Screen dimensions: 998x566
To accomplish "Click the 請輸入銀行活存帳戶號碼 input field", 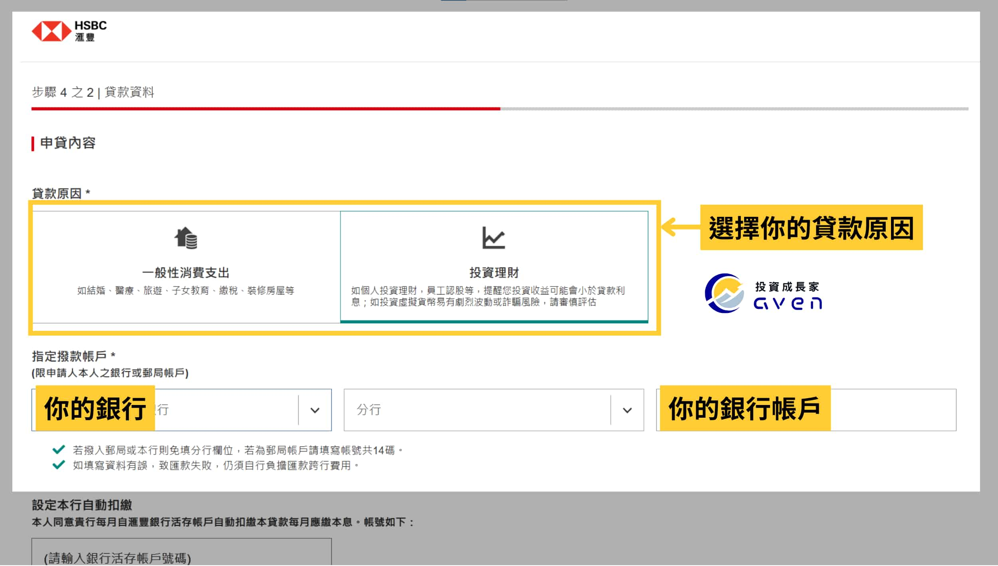I will pos(182,552).
